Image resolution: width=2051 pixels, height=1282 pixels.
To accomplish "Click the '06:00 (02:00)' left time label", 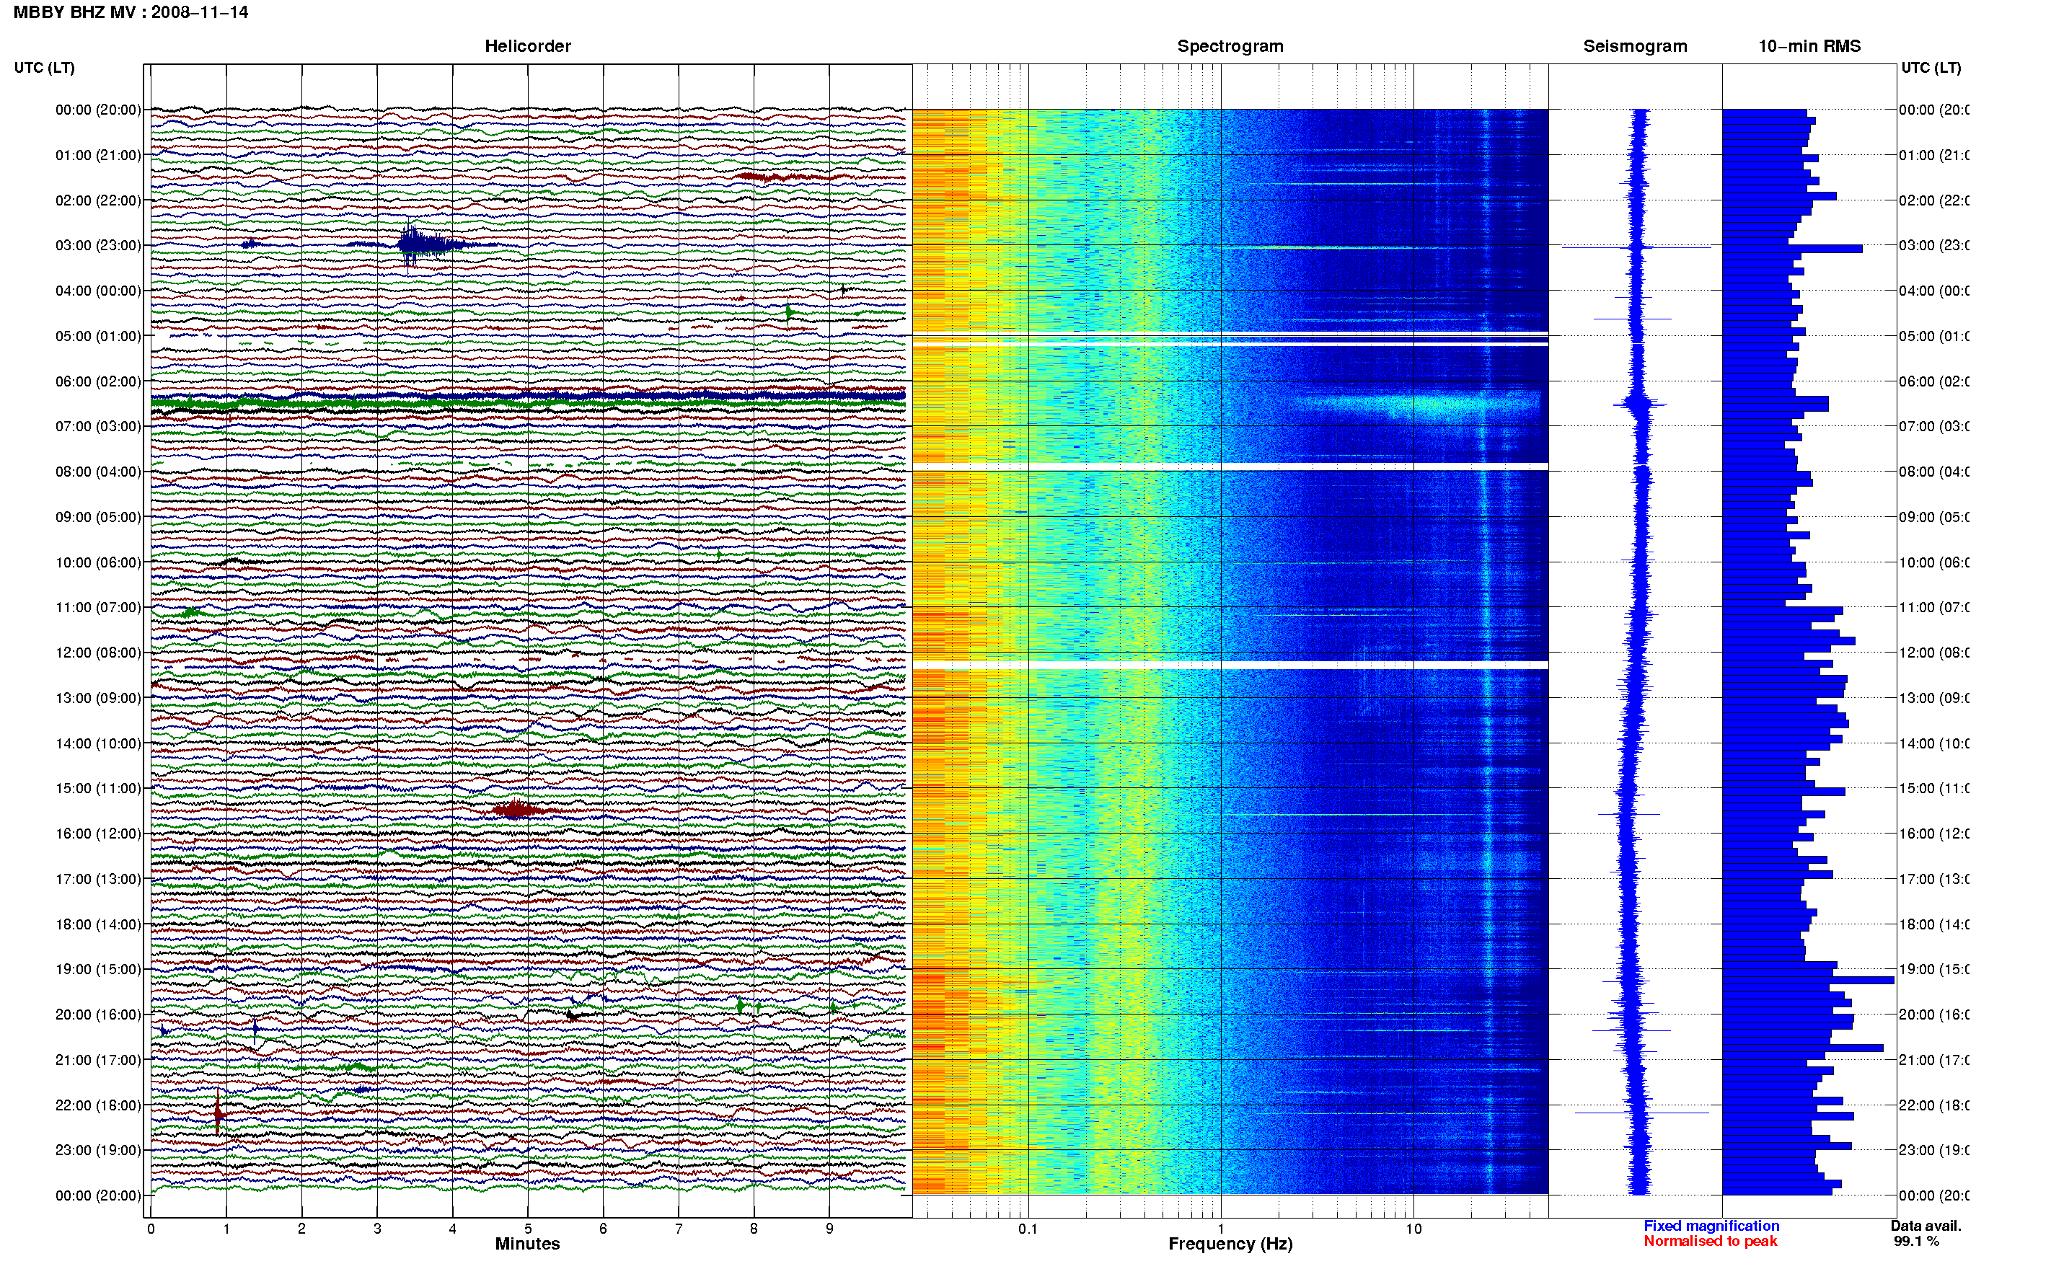I will click(98, 381).
